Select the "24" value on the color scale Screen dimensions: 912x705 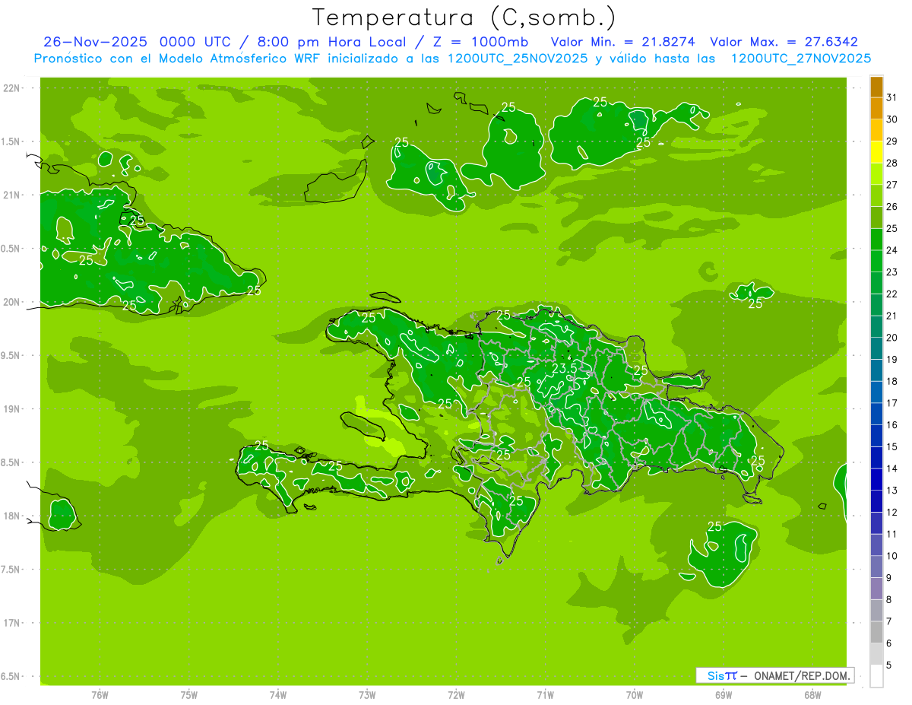892,250
